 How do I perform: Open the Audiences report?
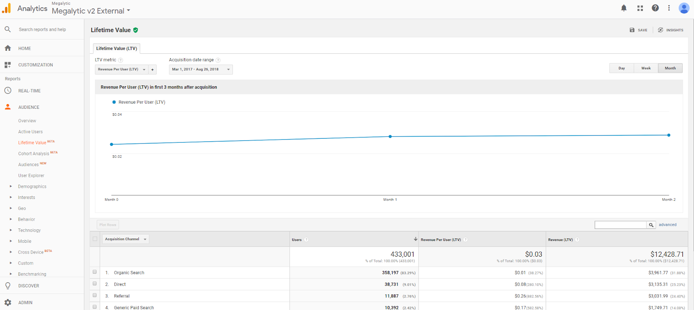pos(28,165)
